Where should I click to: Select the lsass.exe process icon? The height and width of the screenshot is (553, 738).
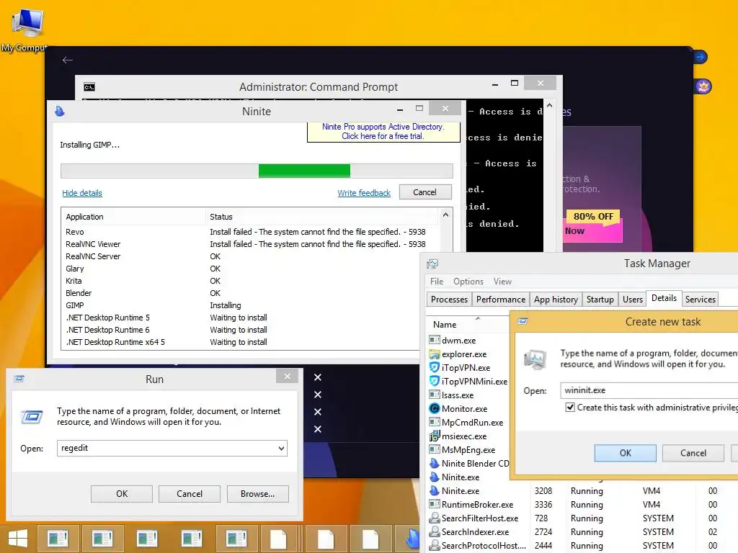[435, 395]
